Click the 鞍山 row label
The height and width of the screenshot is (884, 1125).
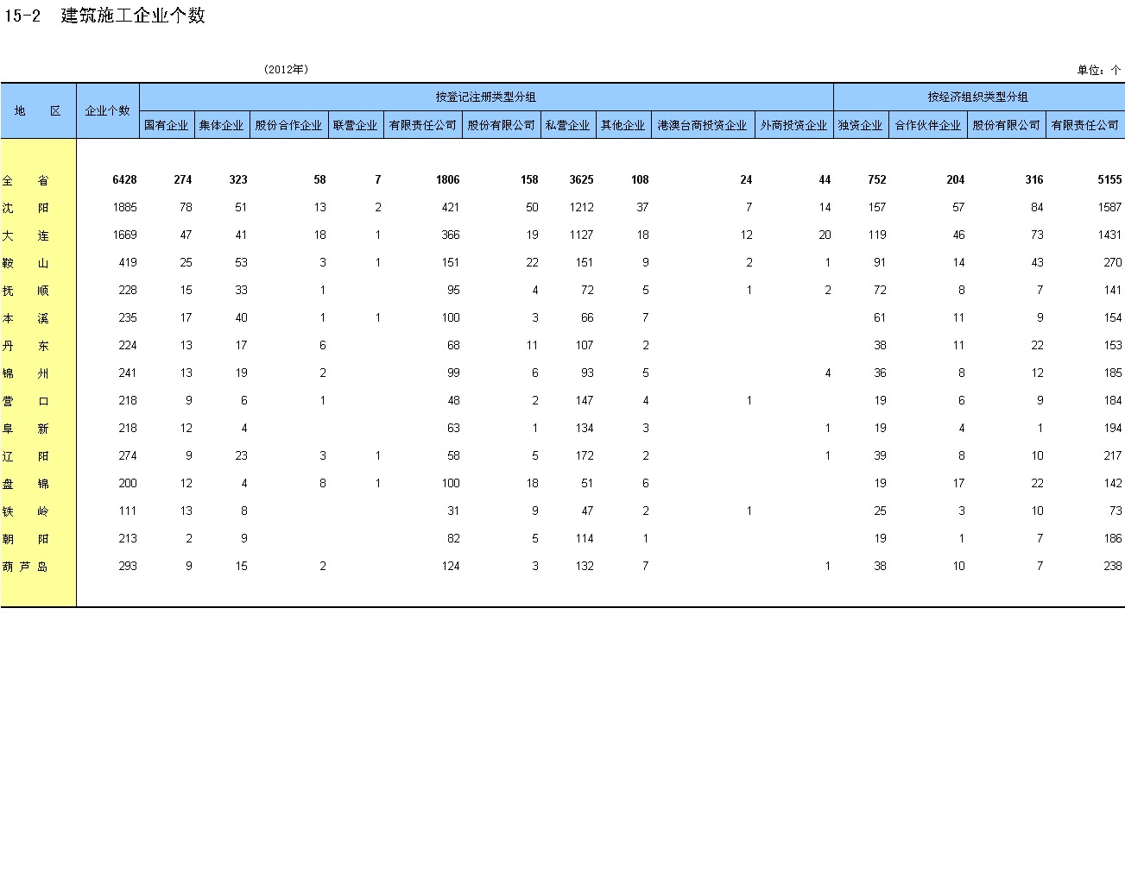[x=26, y=263]
